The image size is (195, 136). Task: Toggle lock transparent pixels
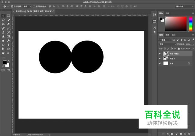click(x=165, y=48)
